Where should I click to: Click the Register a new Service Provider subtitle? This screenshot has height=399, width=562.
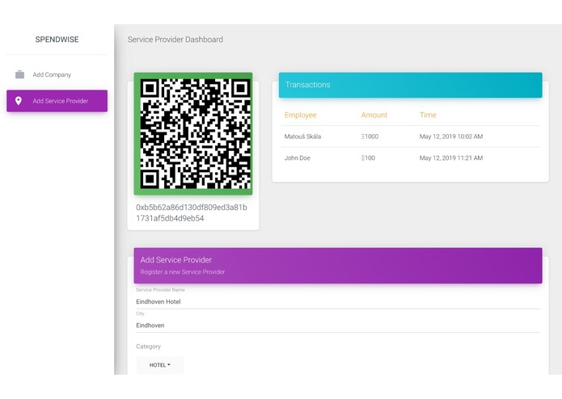pyautogui.click(x=183, y=272)
